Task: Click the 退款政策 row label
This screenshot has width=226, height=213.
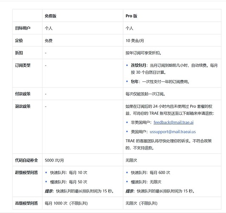Action: (23, 106)
